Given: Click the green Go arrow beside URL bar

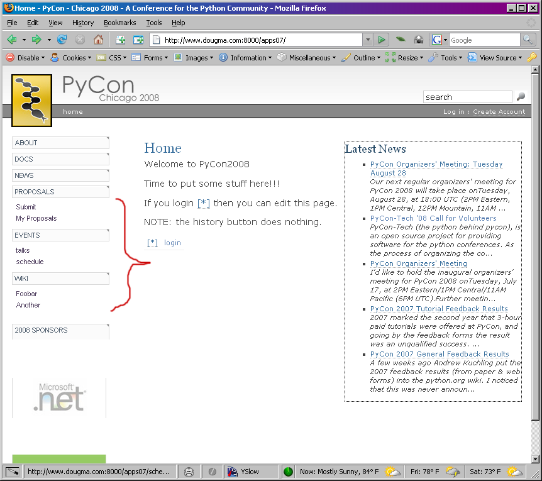Looking at the screenshot, I should click(x=381, y=40).
